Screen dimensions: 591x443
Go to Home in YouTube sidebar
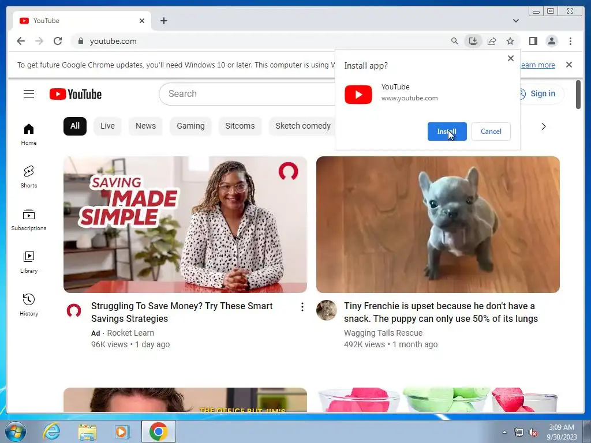(x=29, y=134)
